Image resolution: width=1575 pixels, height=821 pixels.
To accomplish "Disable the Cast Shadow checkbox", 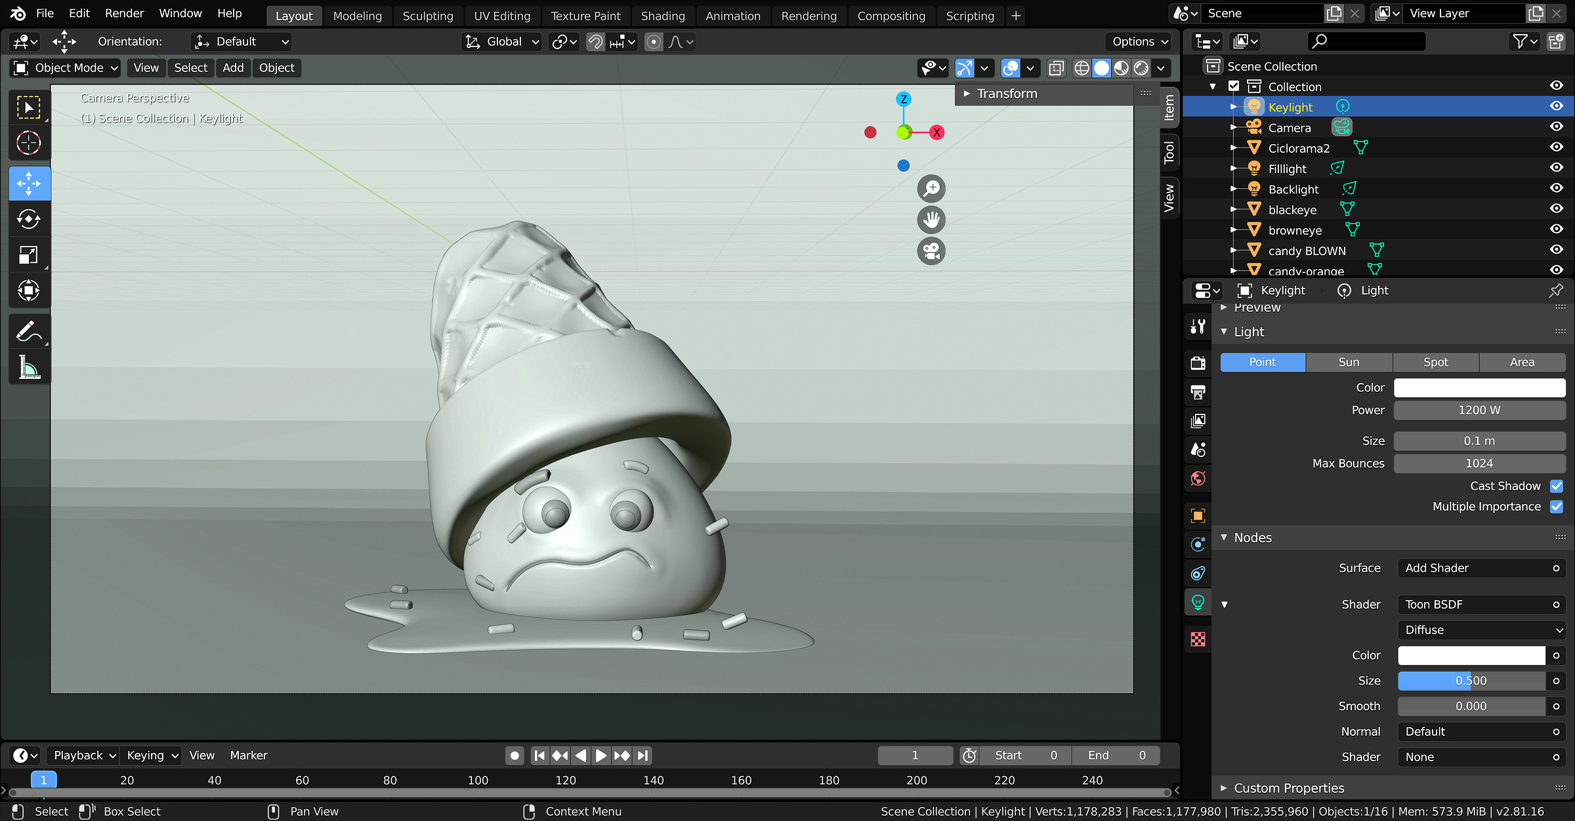I will [x=1556, y=486].
